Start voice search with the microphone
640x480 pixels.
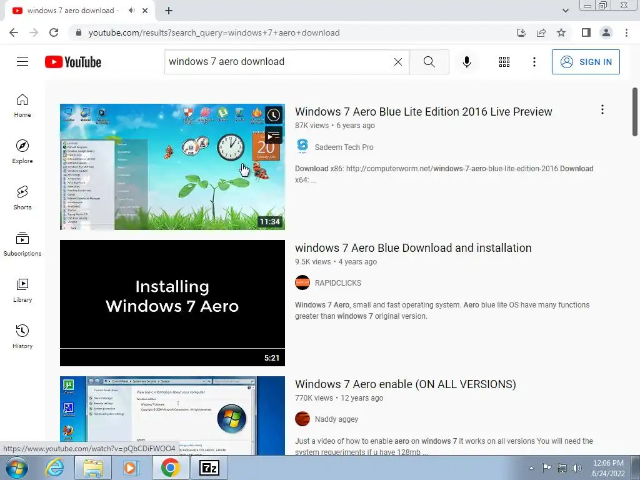coord(466,62)
